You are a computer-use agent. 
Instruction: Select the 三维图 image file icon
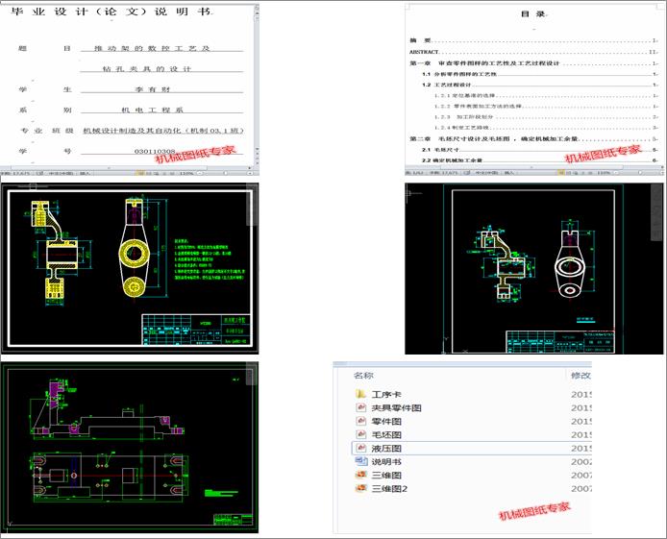360,475
